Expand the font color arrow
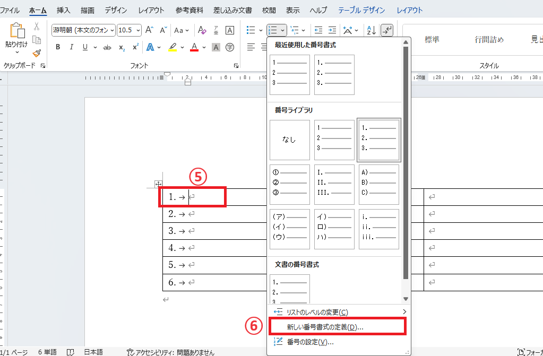Viewport: 543px width, 356px height. [x=204, y=47]
